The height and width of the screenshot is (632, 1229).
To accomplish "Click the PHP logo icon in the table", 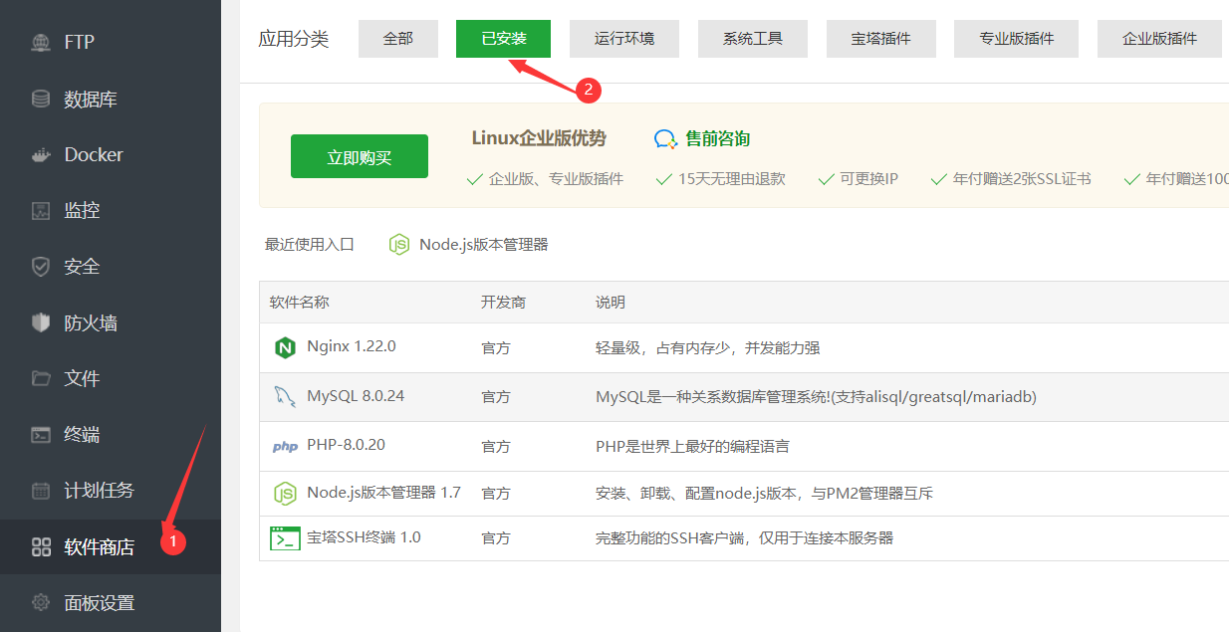I will 285,447.
